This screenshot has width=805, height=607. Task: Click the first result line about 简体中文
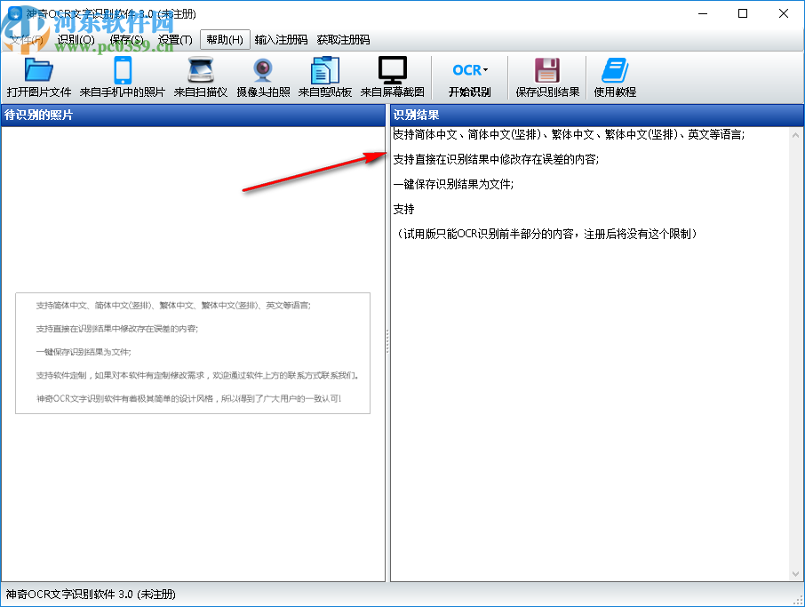[x=569, y=134]
